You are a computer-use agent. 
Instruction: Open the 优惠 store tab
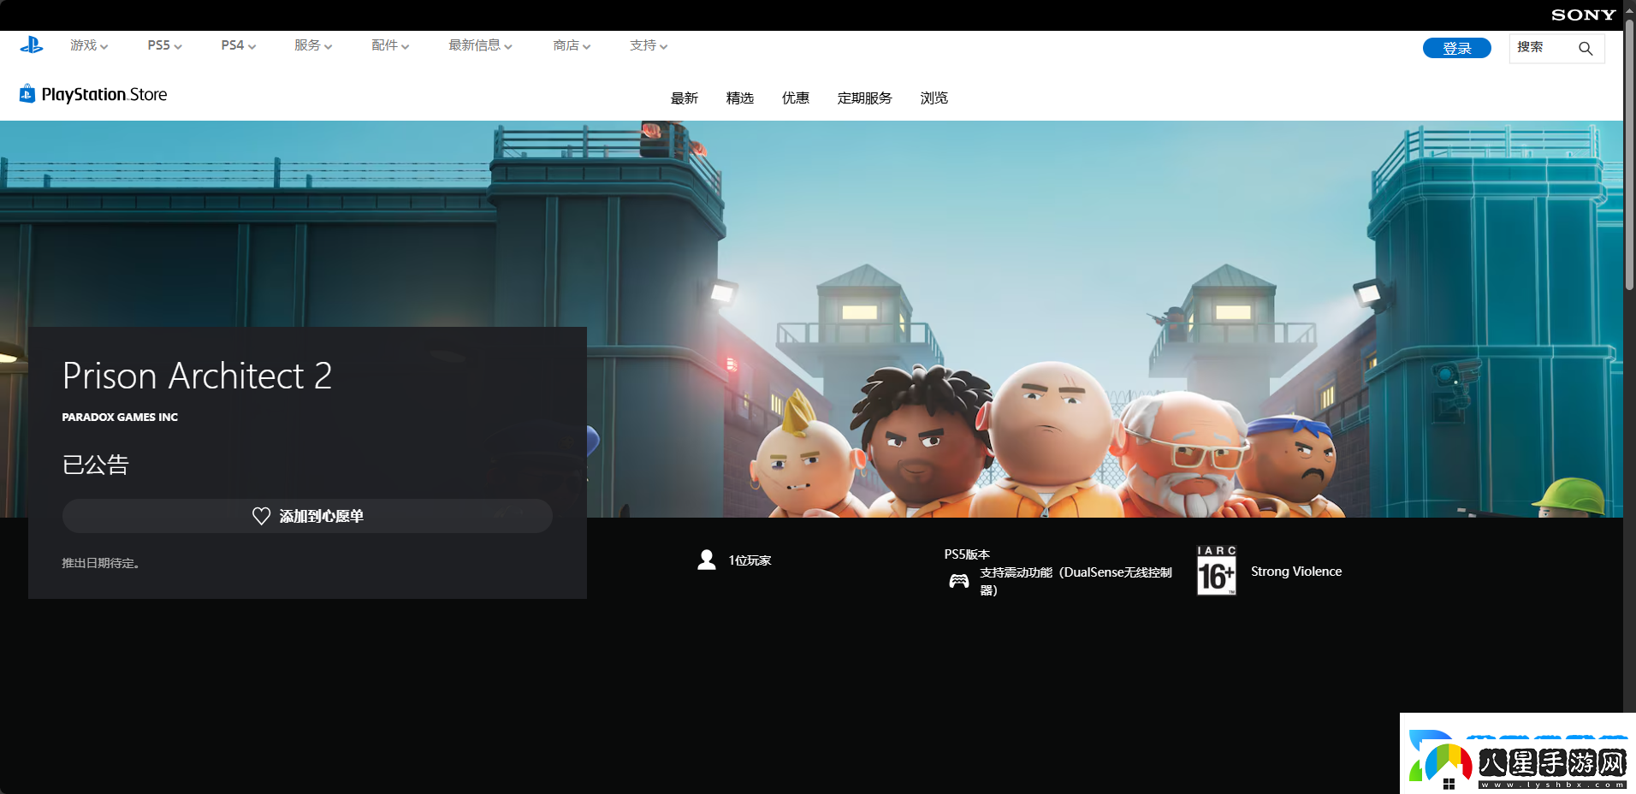pos(796,98)
